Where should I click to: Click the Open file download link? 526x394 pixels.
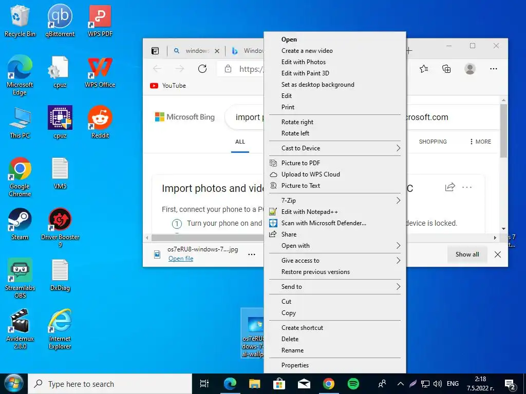click(181, 259)
